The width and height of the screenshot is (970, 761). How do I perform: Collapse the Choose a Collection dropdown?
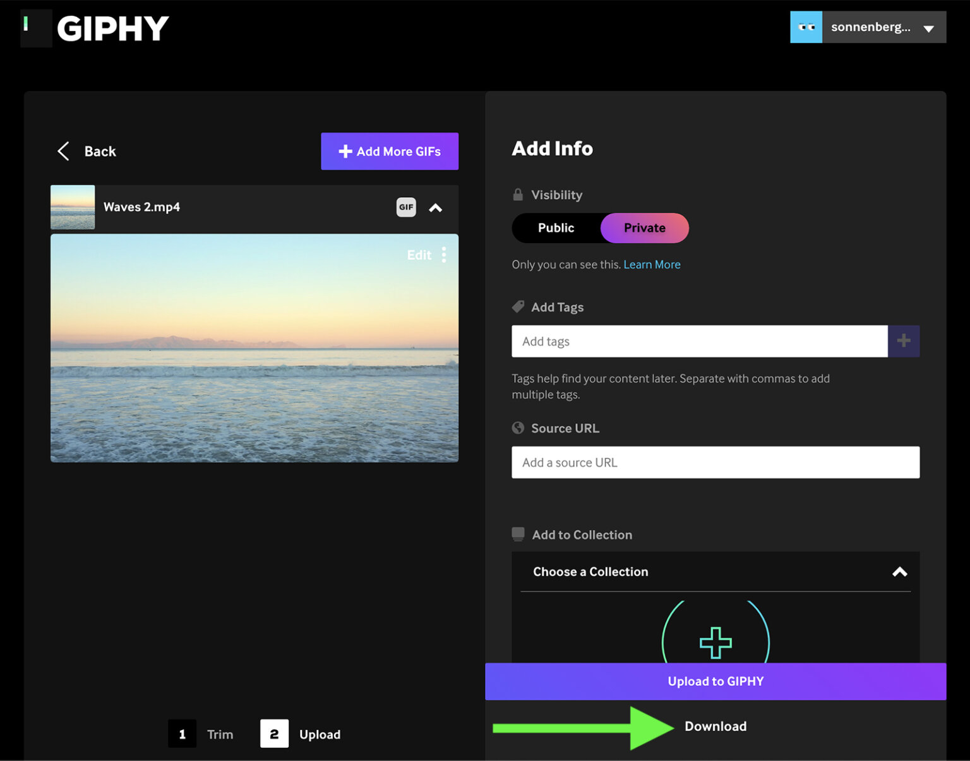pos(899,572)
